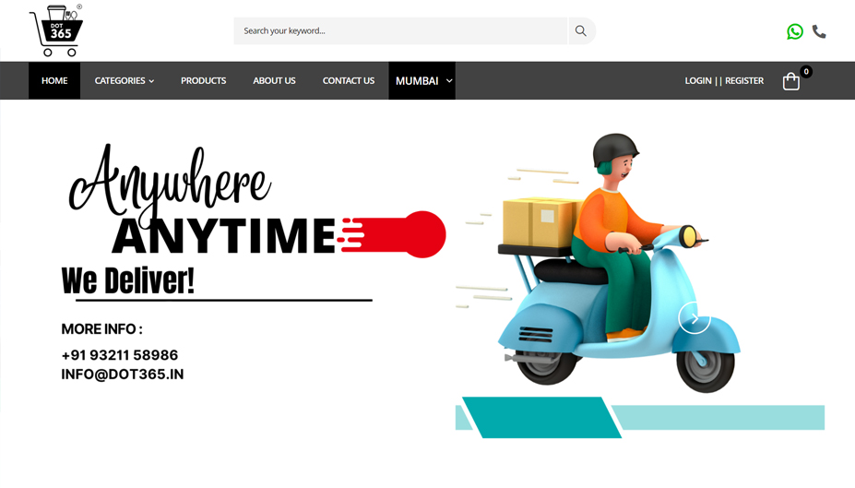Open the Products page
The height and width of the screenshot is (488, 855).
(204, 80)
